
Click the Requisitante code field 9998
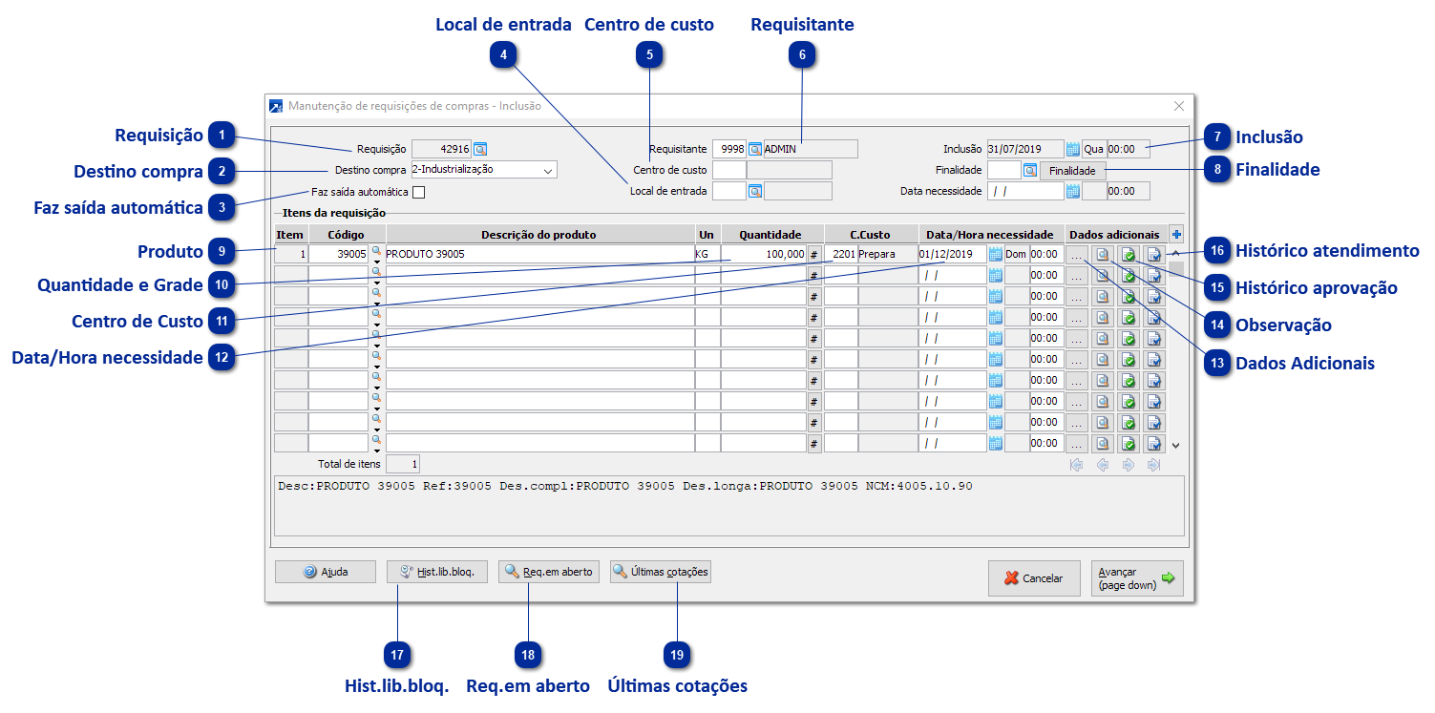[729, 149]
